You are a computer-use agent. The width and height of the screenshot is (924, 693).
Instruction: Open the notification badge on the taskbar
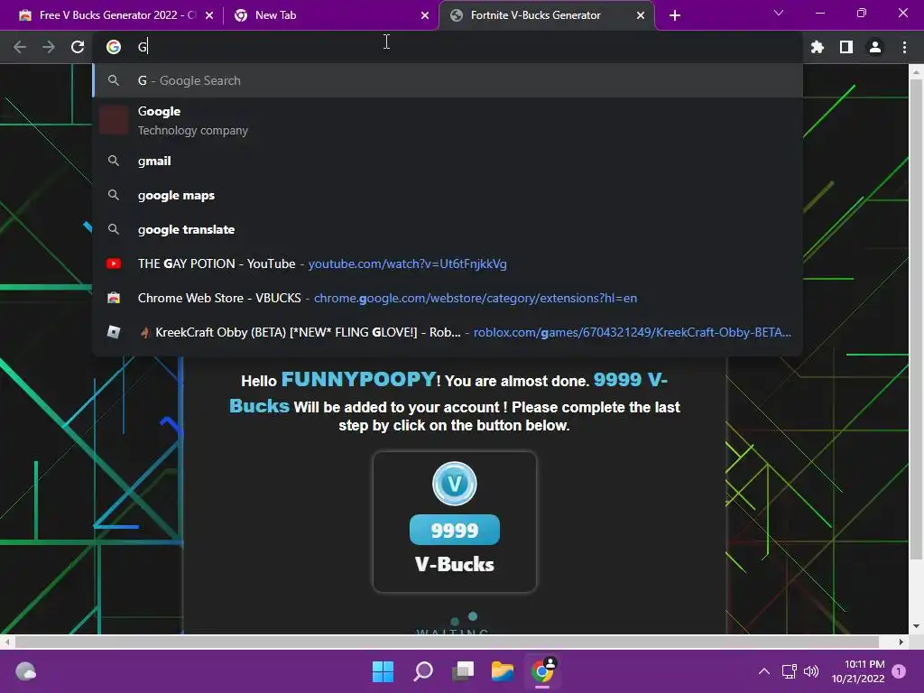899,671
